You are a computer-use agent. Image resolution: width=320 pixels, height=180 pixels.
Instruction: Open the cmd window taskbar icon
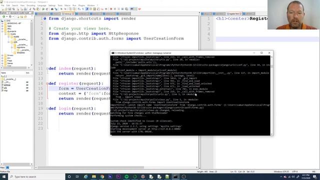click(x=175, y=176)
